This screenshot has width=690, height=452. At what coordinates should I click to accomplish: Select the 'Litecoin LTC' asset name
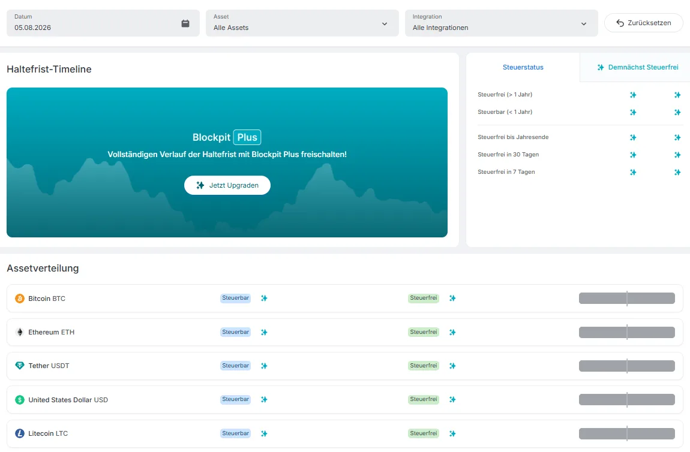pyautogui.click(x=48, y=433)
